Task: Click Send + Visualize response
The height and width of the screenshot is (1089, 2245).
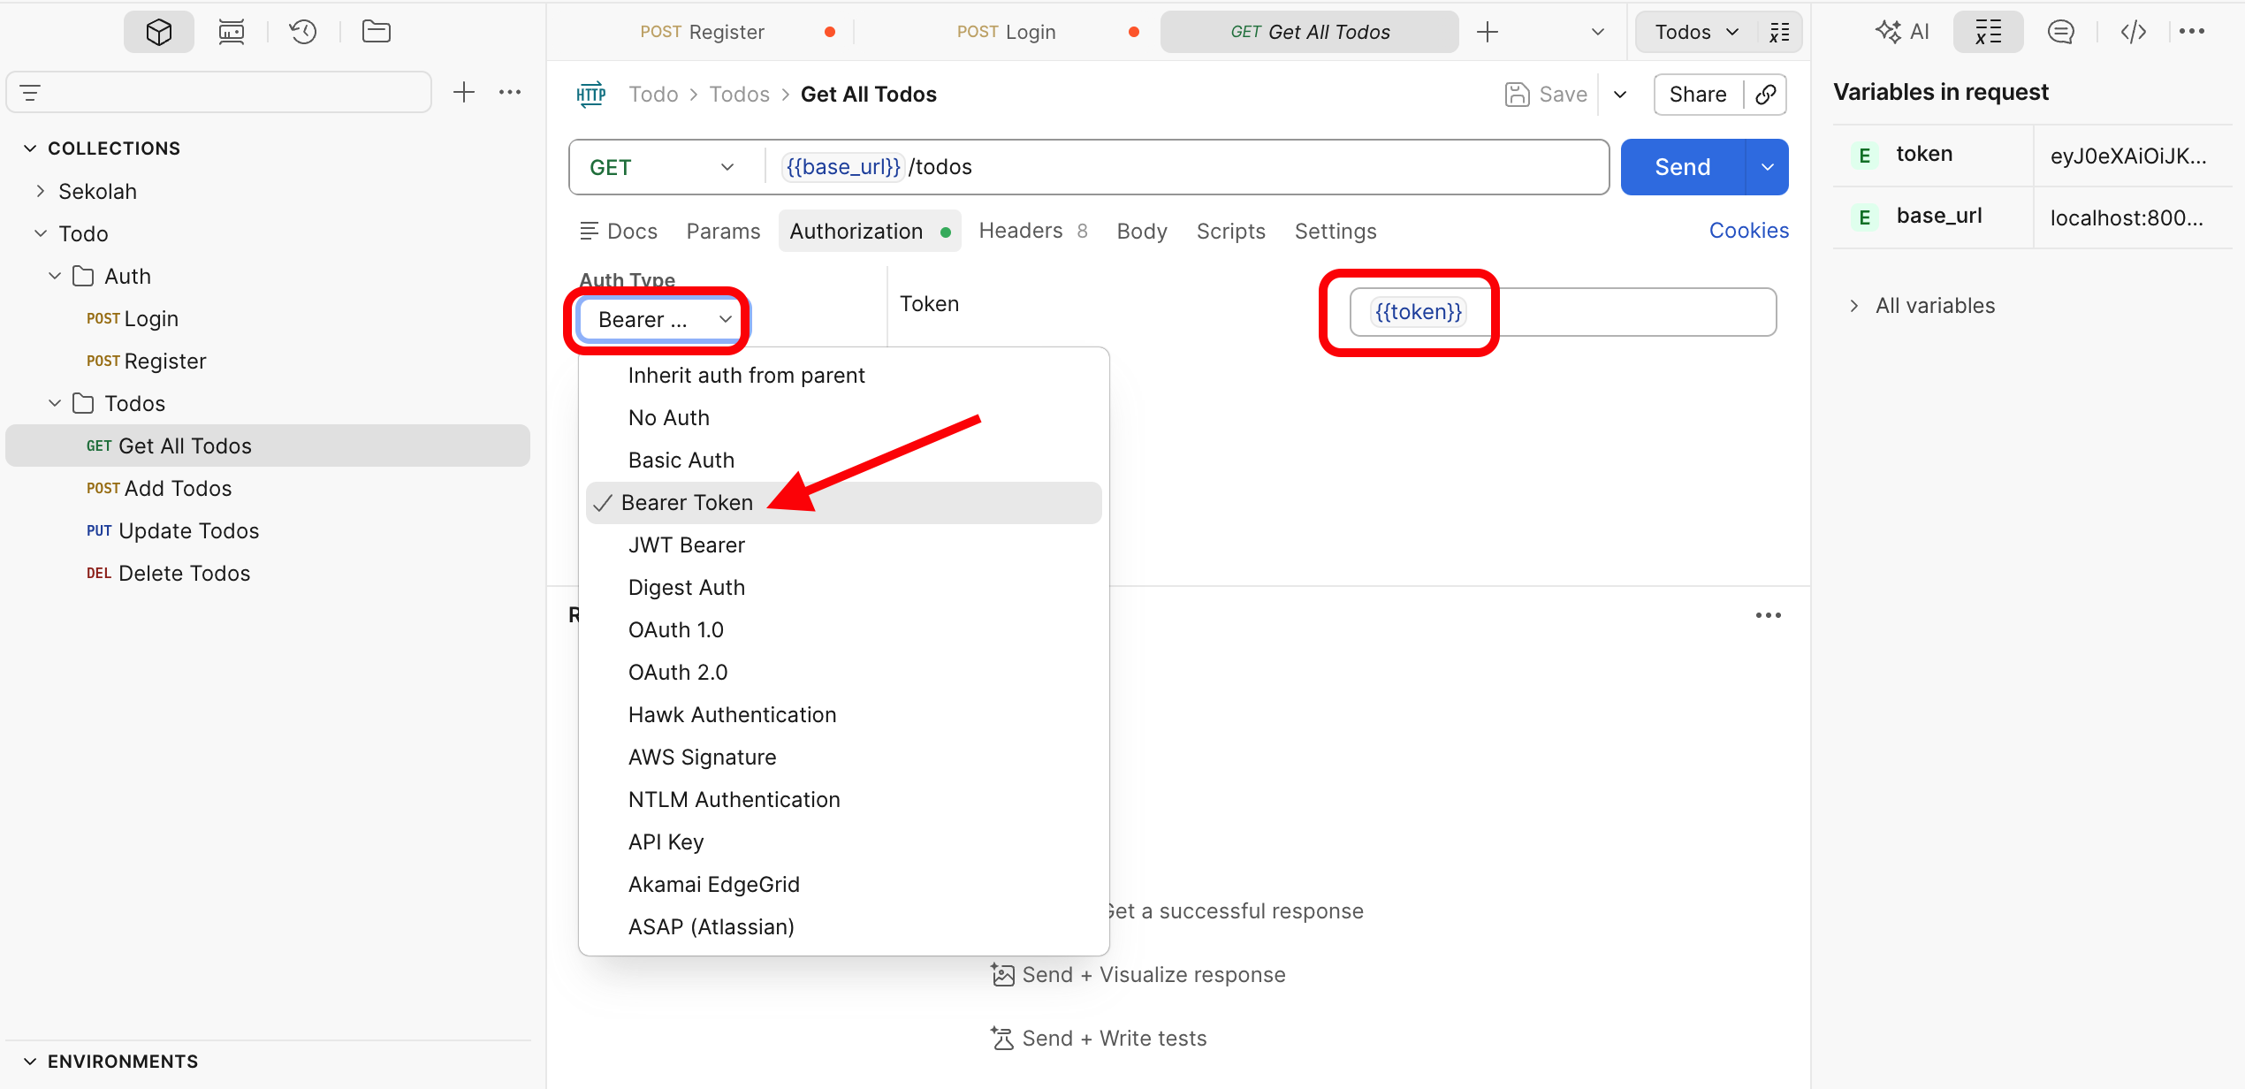Action: 1138,975
